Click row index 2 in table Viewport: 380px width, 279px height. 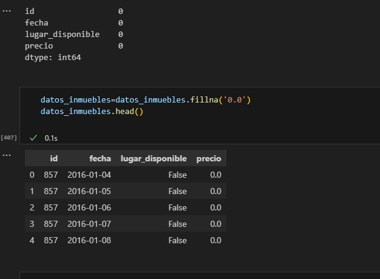click(32, 207)
